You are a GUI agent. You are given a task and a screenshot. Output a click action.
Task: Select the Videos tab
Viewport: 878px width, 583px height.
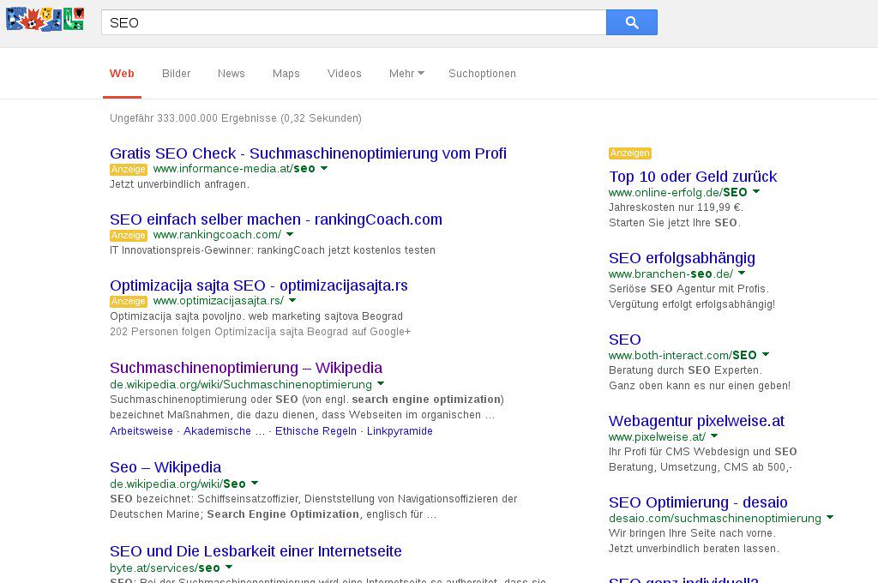point(344,74)
